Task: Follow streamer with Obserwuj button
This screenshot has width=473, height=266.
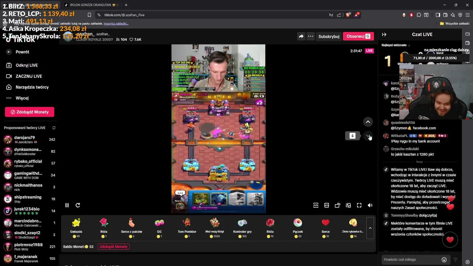Action: [358, 36]
